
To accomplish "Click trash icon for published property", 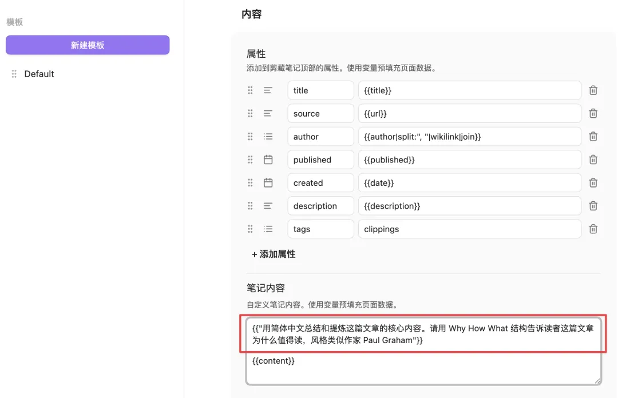I will tap(593, 160).
